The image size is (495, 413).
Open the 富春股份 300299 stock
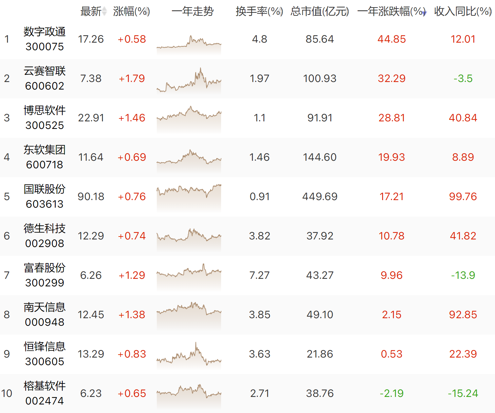(45, 275)
